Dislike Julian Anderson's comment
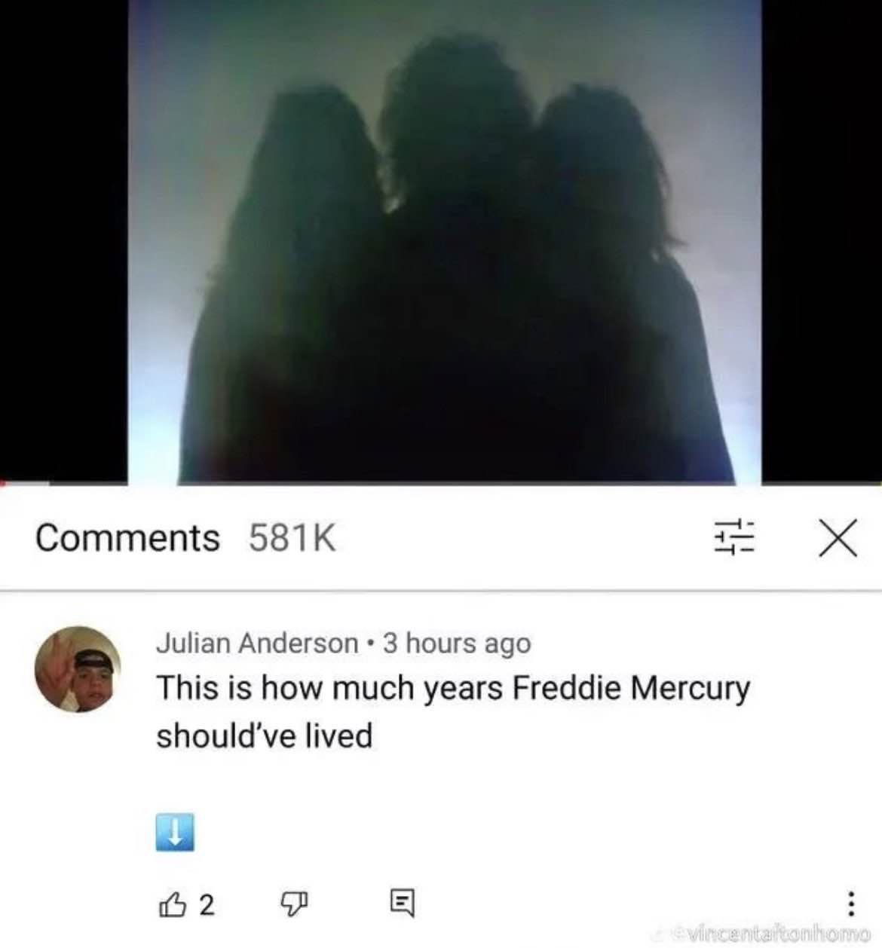Image resolution: width=882 pixels, height=948 pixels. point(294,903)
